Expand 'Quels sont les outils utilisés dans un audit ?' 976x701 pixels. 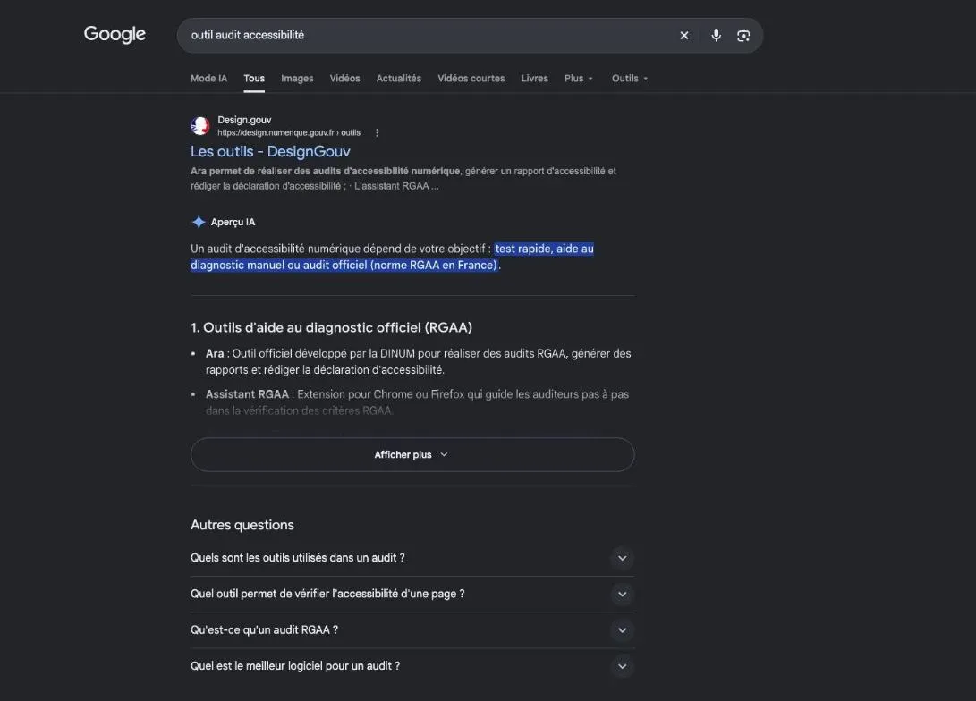(x=412, y=558)
